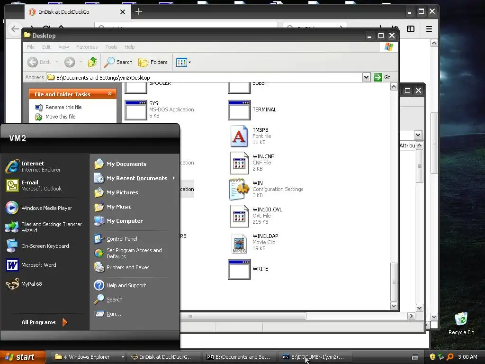Open Recycle Bin on desktop
This screenshot has width=485, height=364.
point(461,324)
